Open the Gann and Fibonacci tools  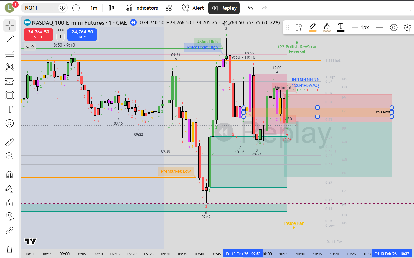9,53
